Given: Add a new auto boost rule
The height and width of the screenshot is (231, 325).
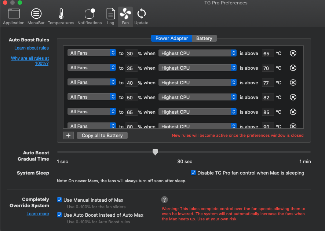Looking at the screenshot, I should coord(68,136).
